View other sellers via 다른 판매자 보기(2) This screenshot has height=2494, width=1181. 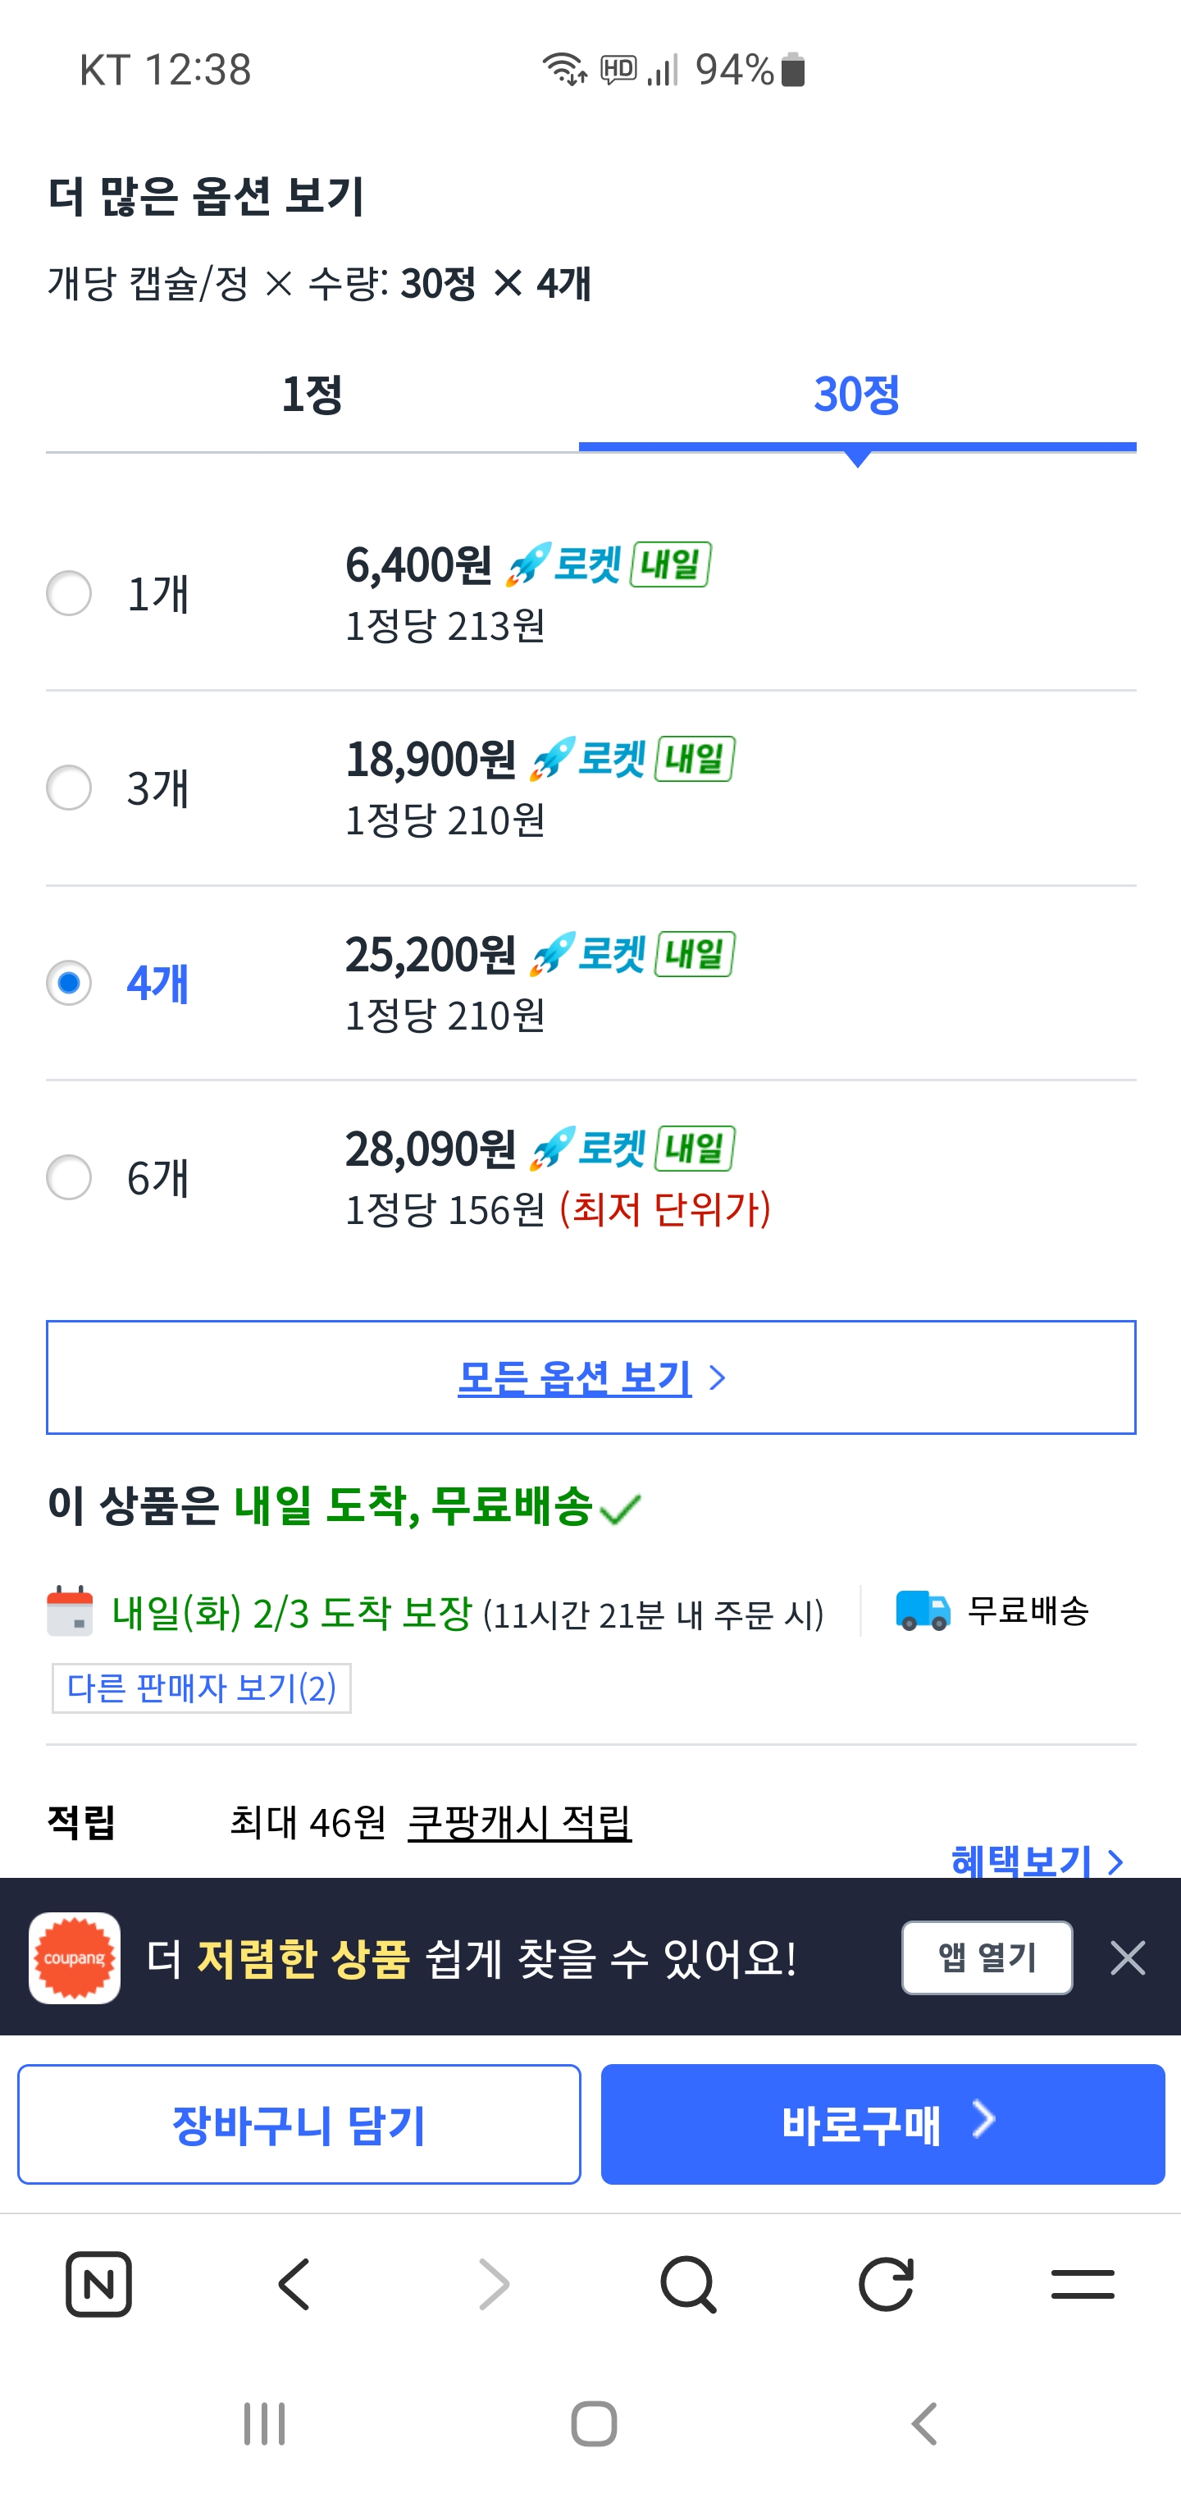[202, 1688]
